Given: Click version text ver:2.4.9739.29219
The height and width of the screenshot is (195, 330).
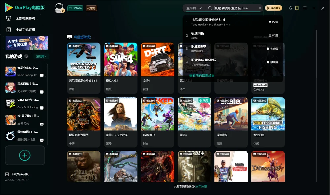Looking at the screenshot, I should [x=16, y=180].
